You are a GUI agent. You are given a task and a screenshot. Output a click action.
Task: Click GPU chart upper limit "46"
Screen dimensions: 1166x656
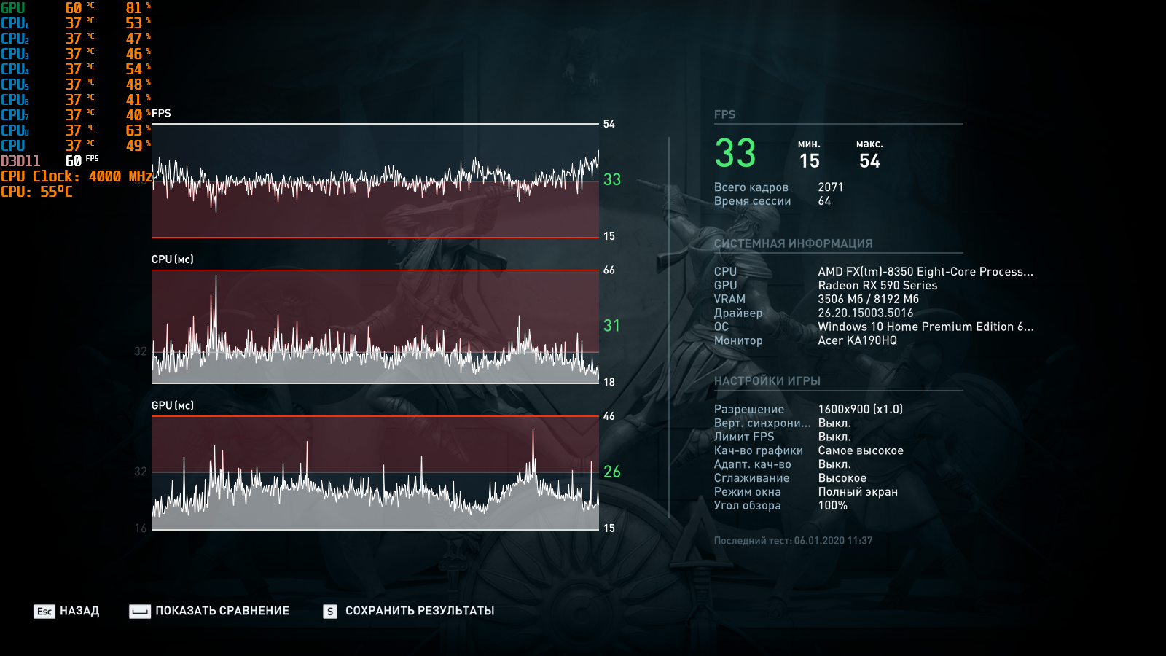[x=609, y=416]
